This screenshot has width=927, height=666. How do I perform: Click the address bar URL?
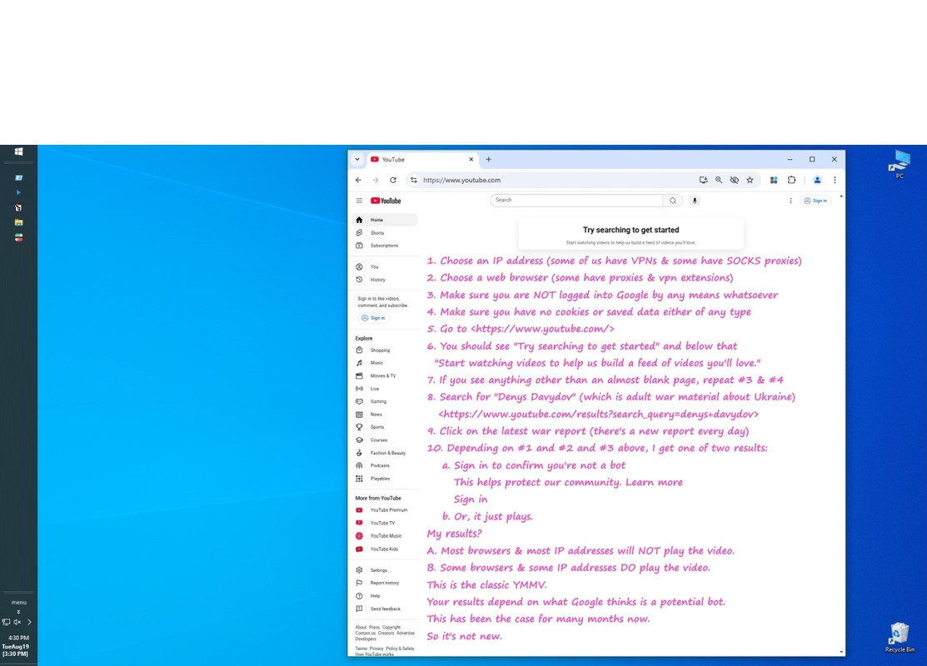pyautogui.click(x=461, y=180)
